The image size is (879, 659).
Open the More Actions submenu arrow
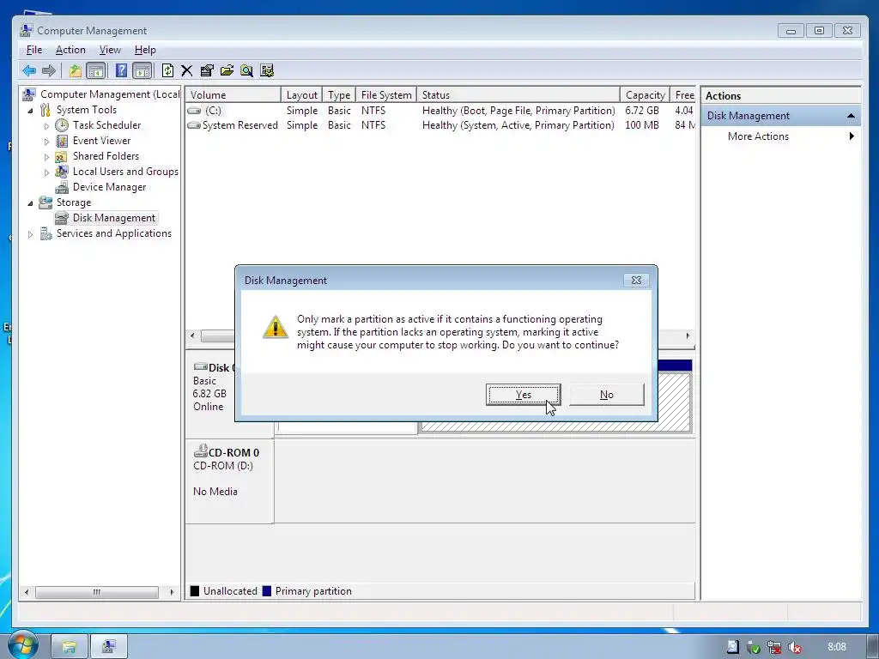tap(852, 136)
